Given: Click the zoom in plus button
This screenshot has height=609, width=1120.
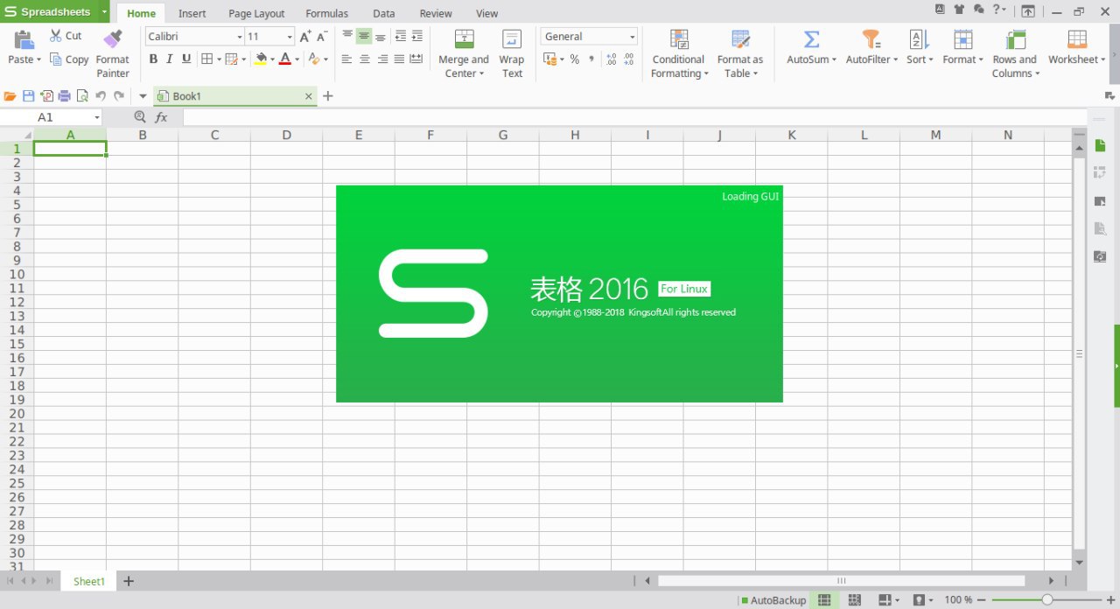Looking at the screenshot, I should tap(1111, 600).
